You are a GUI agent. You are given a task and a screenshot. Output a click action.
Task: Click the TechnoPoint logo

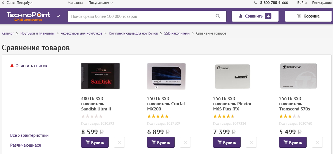[28, 16]
